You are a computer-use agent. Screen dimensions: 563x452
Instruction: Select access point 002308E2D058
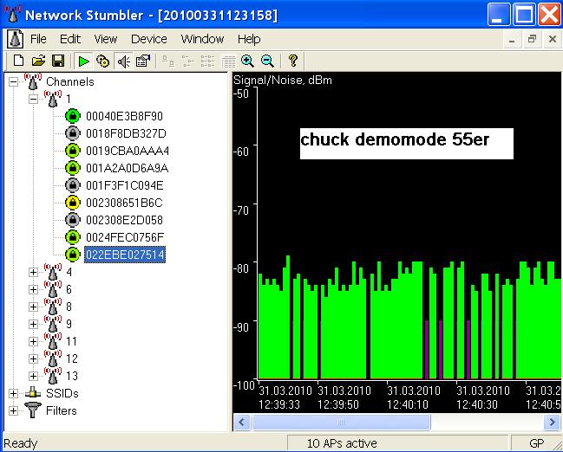(124, 220)
